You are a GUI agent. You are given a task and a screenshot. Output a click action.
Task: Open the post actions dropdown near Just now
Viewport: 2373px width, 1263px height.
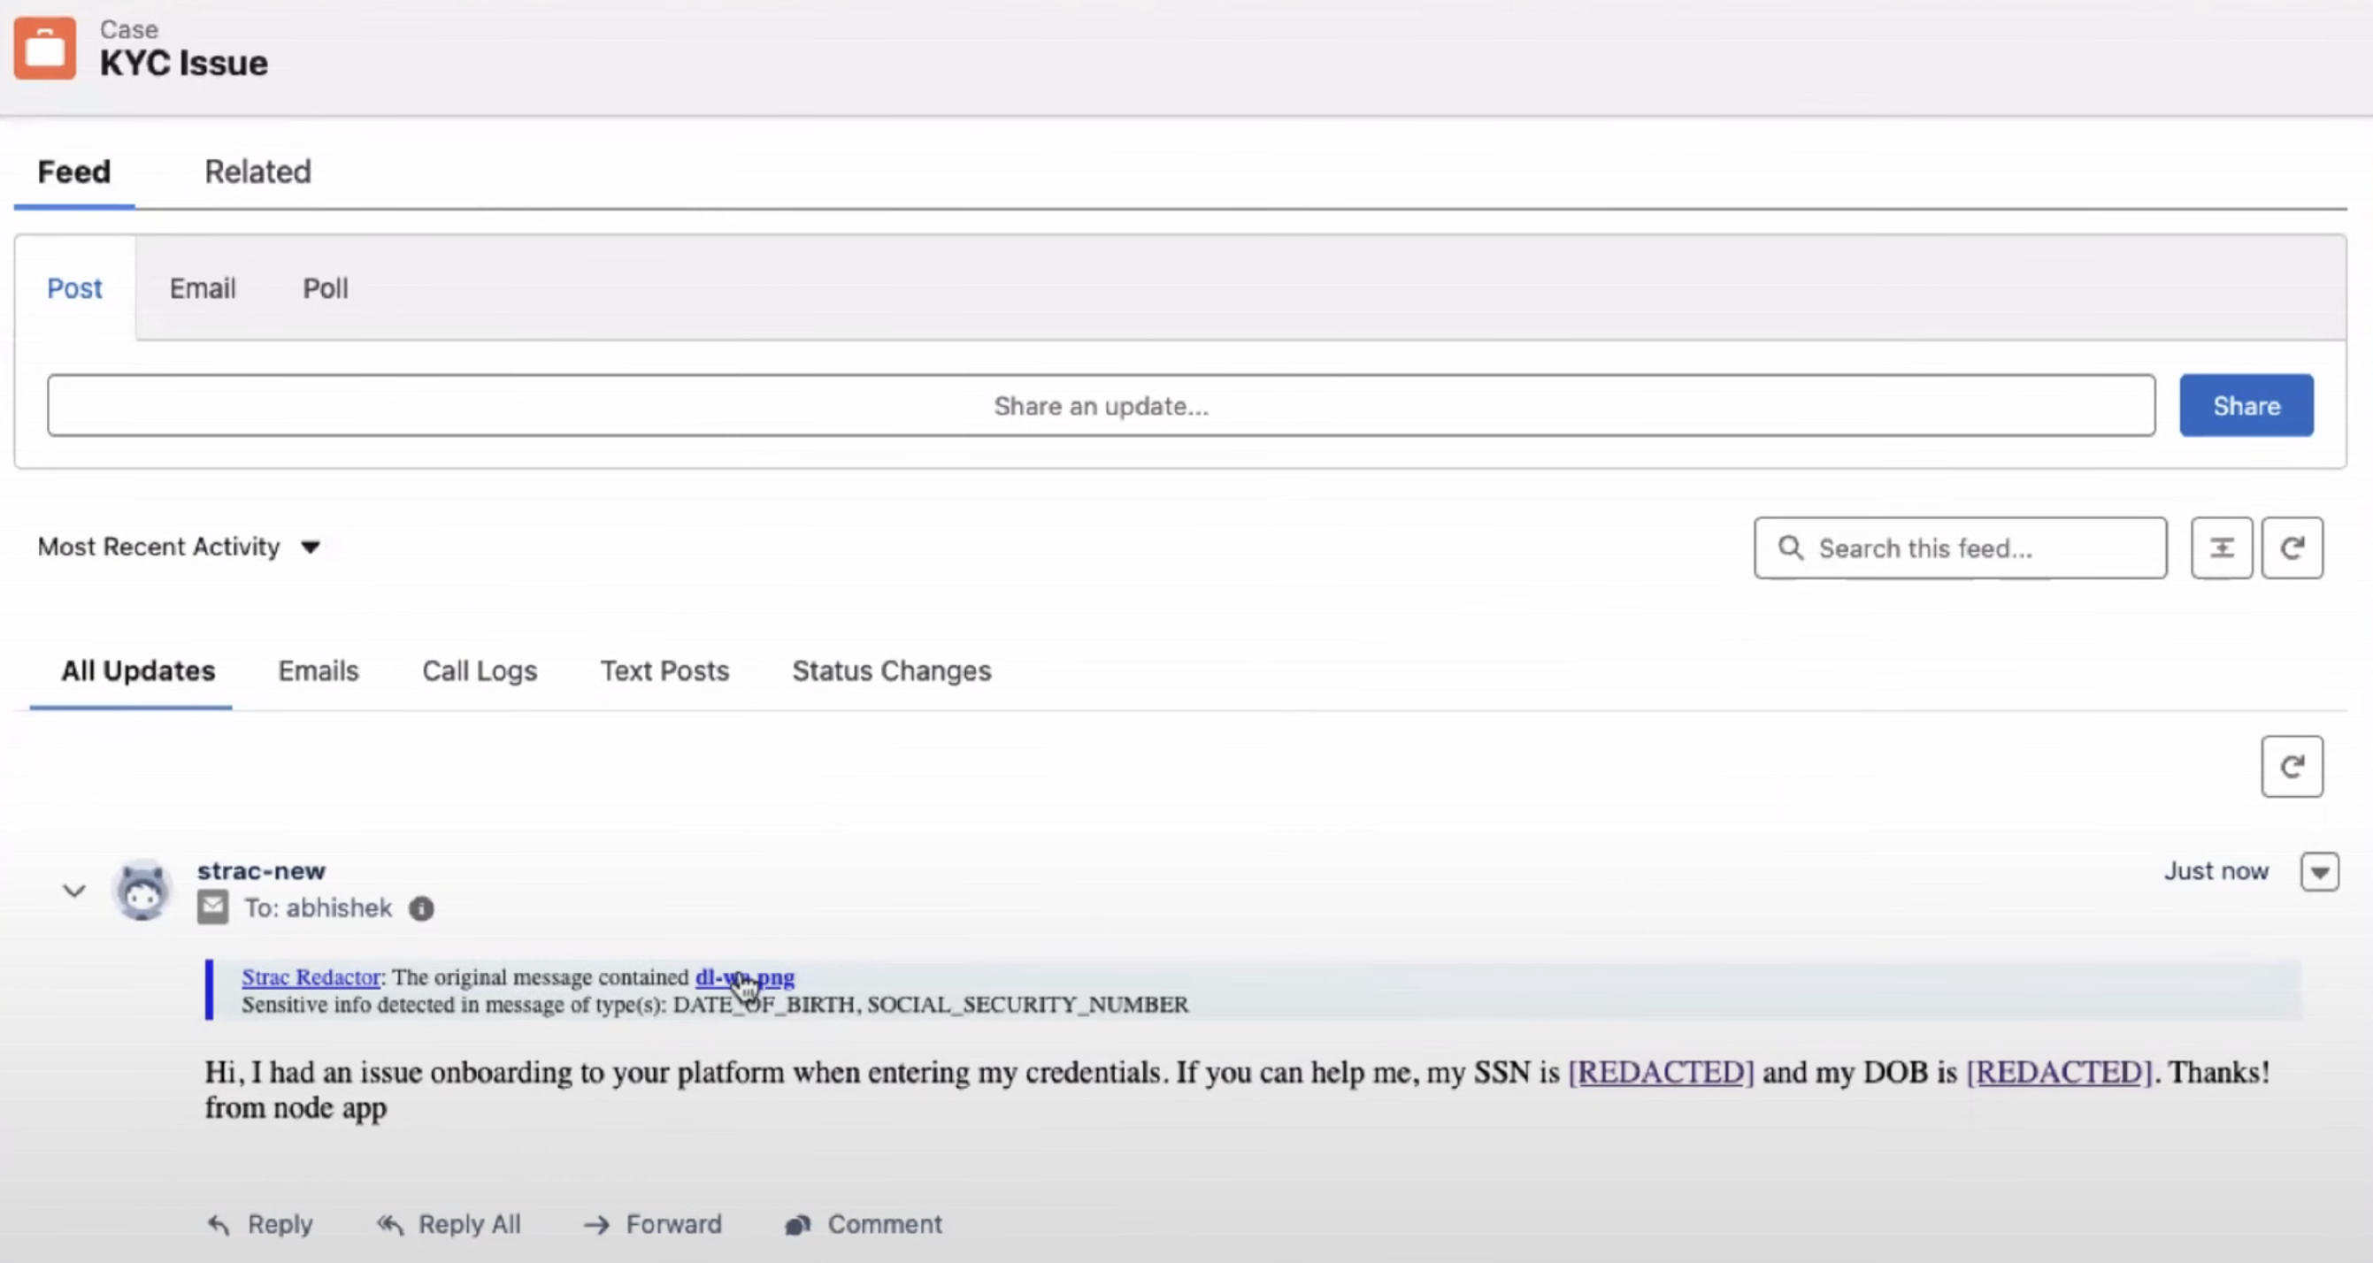(x=2321, y=872)
